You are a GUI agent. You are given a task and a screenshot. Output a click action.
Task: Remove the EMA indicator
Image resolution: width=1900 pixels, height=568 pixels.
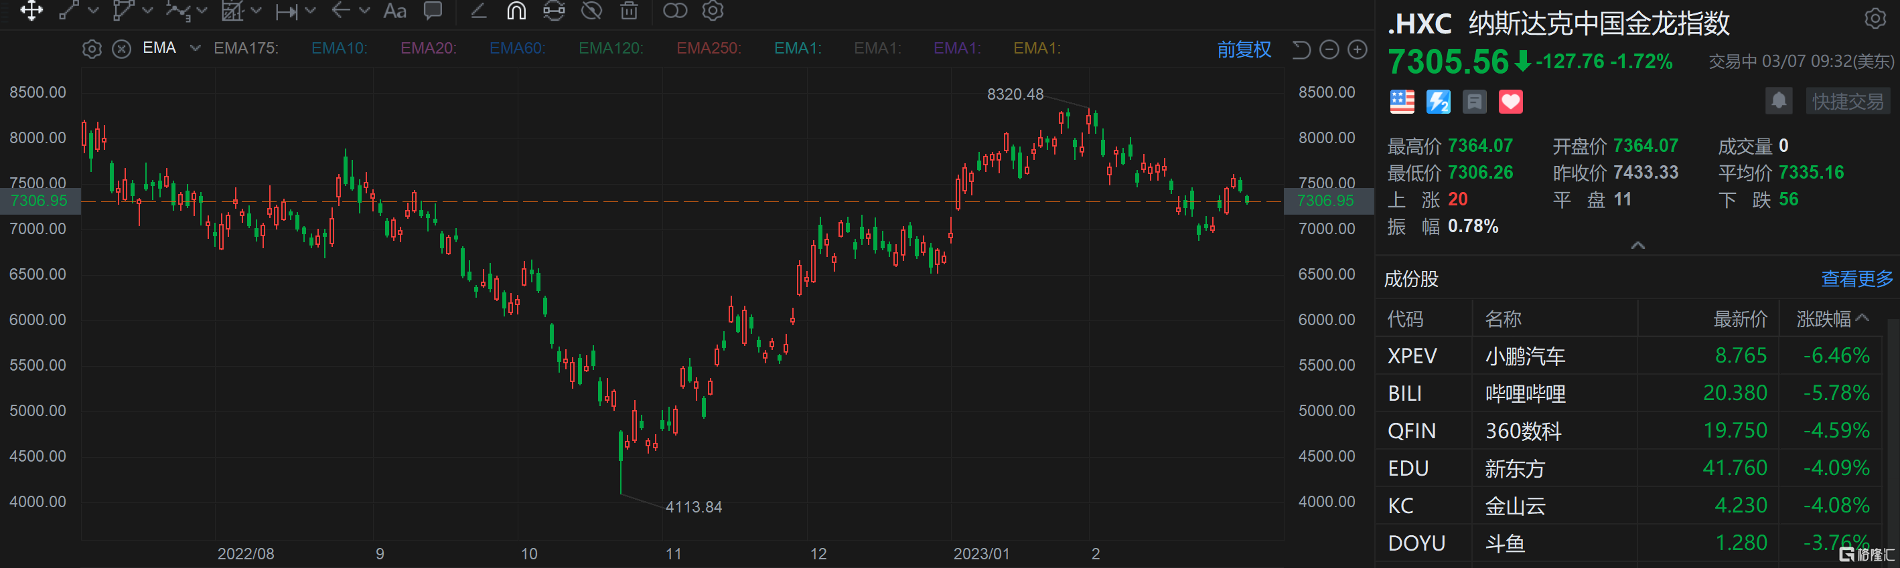122,49
